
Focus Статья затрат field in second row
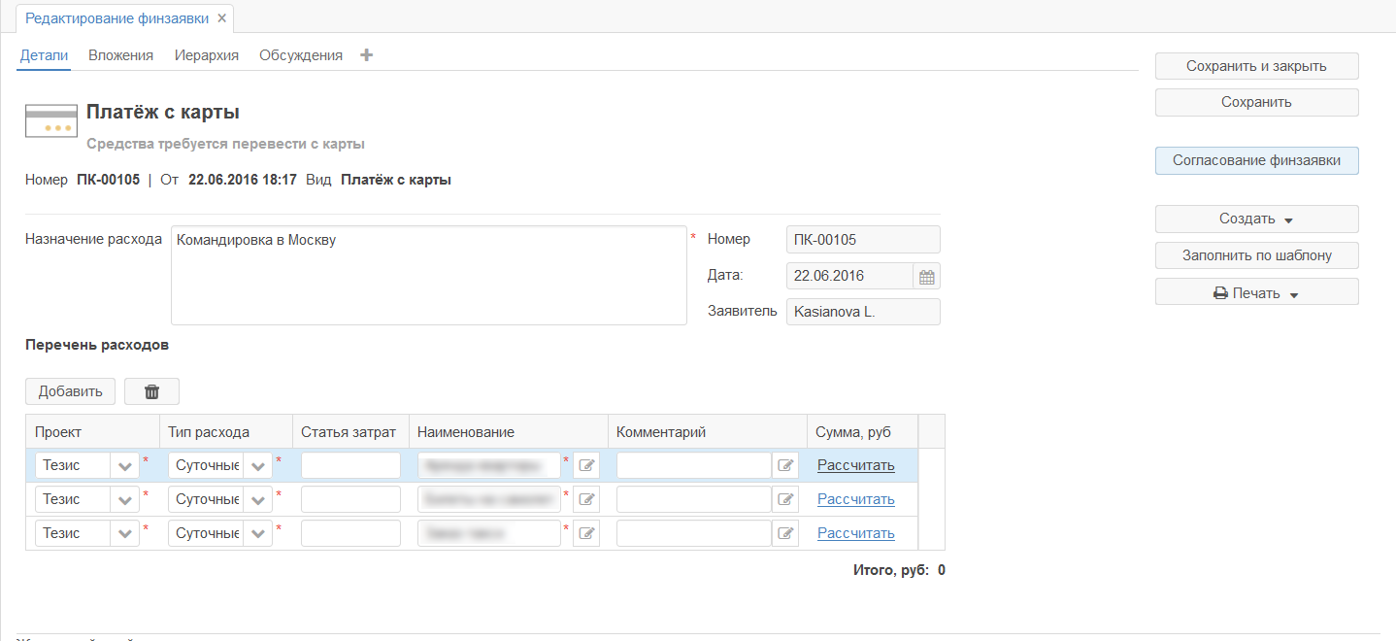click(x=350, y=499)
